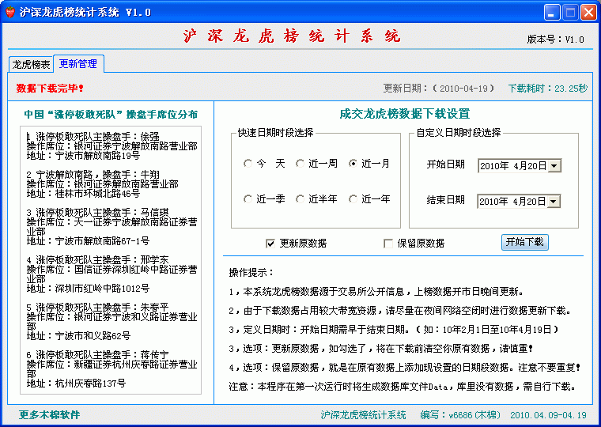Click hint line 1 about 交易所公开信息
Screen dimensions: 601x427
376,292
